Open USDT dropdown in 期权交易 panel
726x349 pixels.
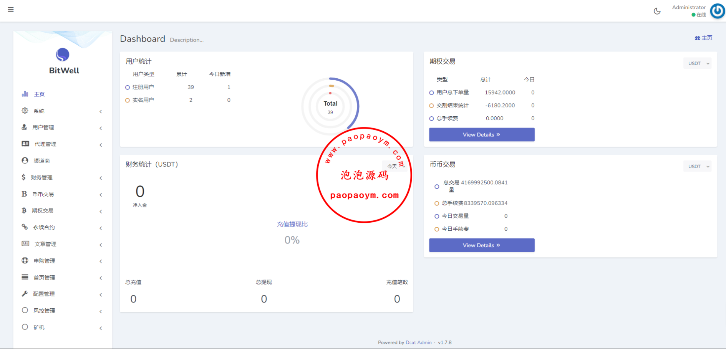[697, 63]
